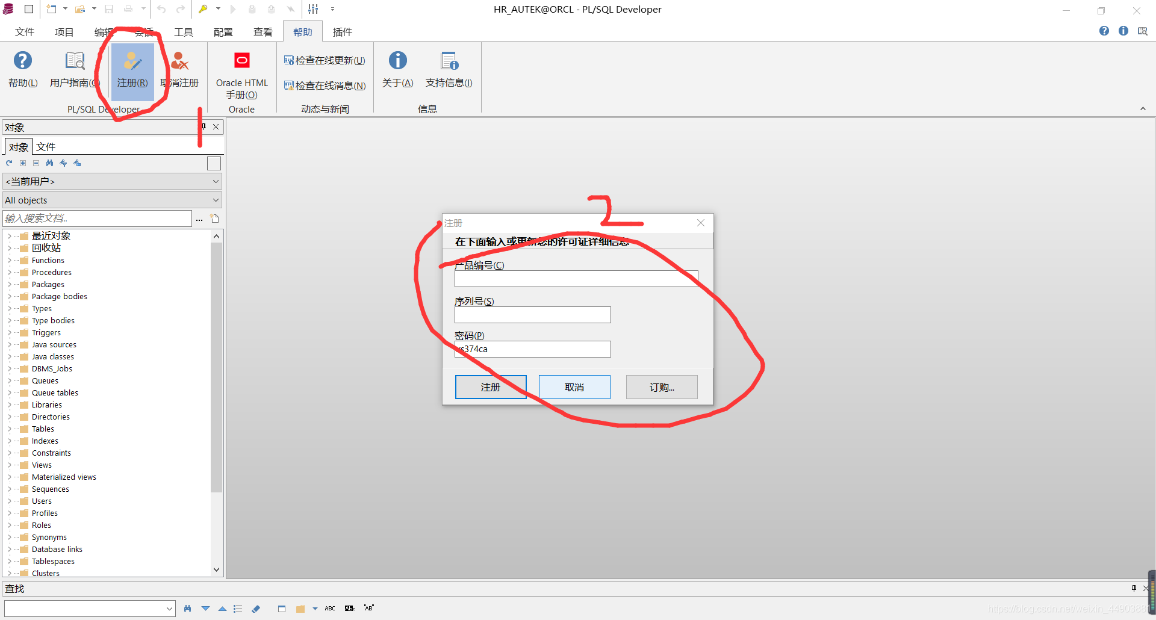Open the 插件 menu
Screen dimensions: 1156x620
point(343,32)
